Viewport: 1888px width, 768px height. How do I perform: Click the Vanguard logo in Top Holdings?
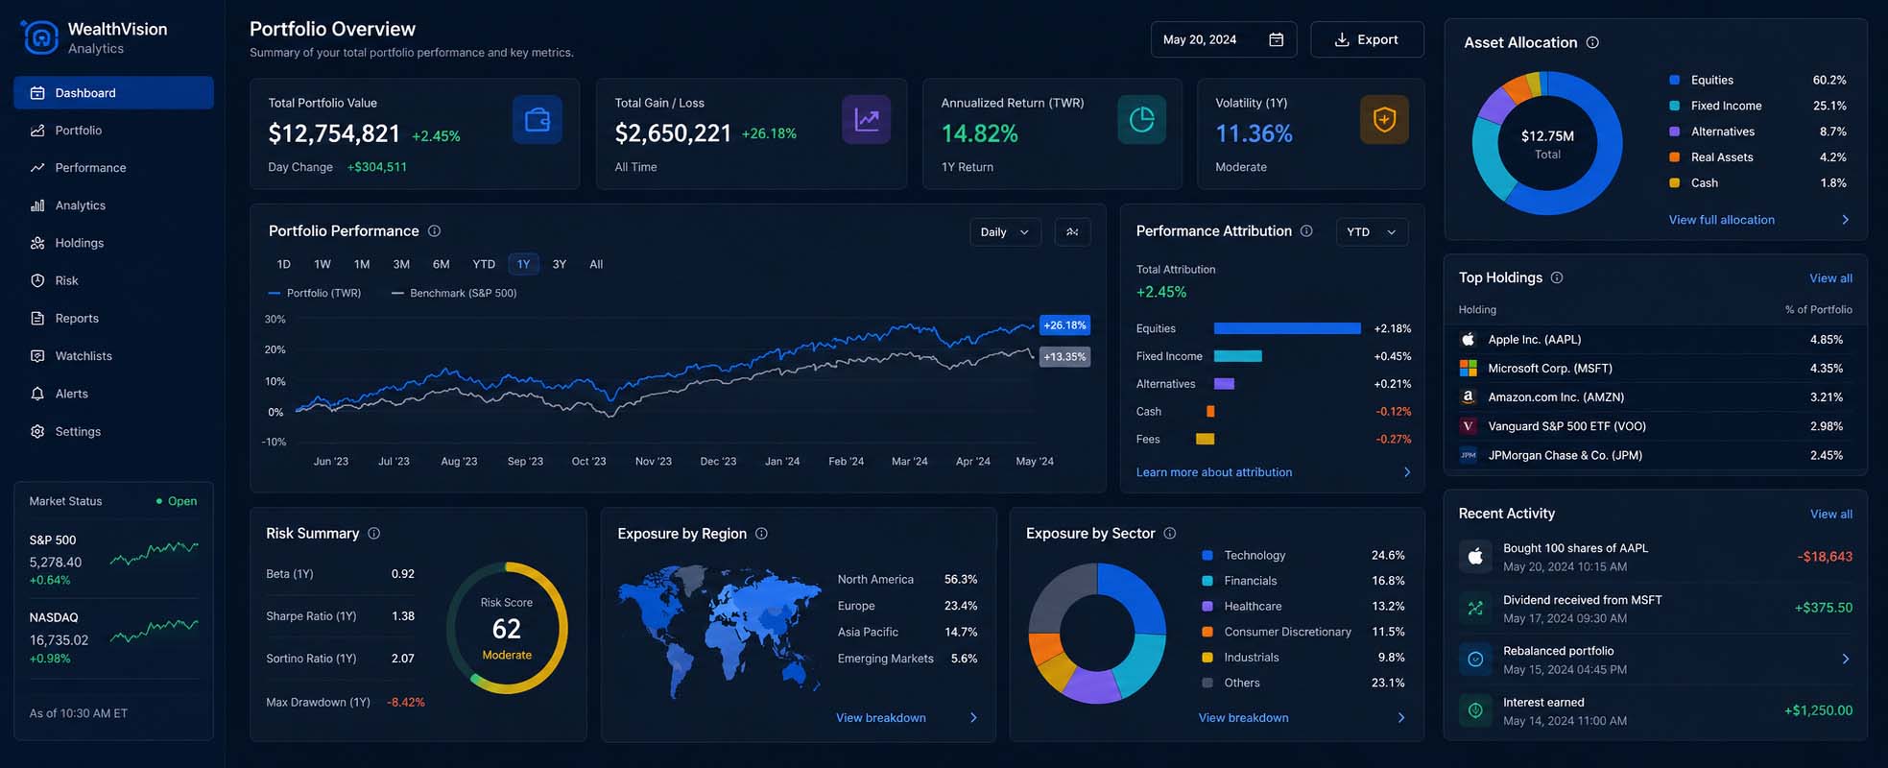click(1468, 425)
